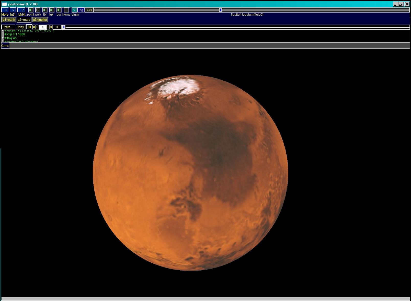
Task: Open the More dropdown menu
Action: click(x=5, y=10)
